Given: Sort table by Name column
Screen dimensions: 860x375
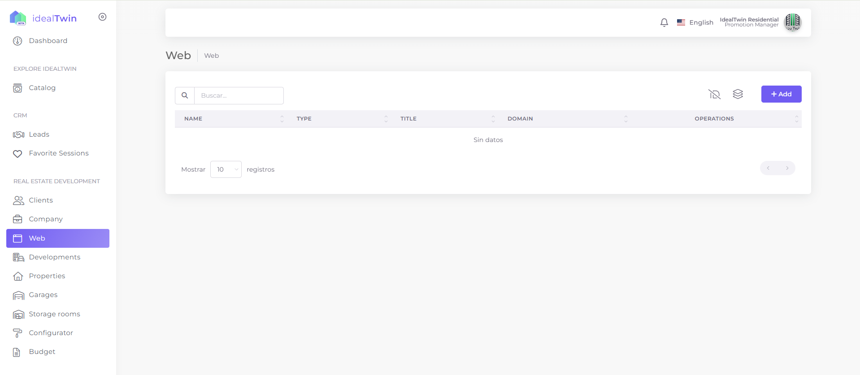Looking at the screenshot, I should 194,119.
